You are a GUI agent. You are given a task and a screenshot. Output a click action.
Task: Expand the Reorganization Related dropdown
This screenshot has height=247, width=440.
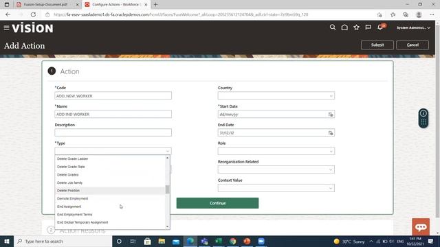point(331,169)
